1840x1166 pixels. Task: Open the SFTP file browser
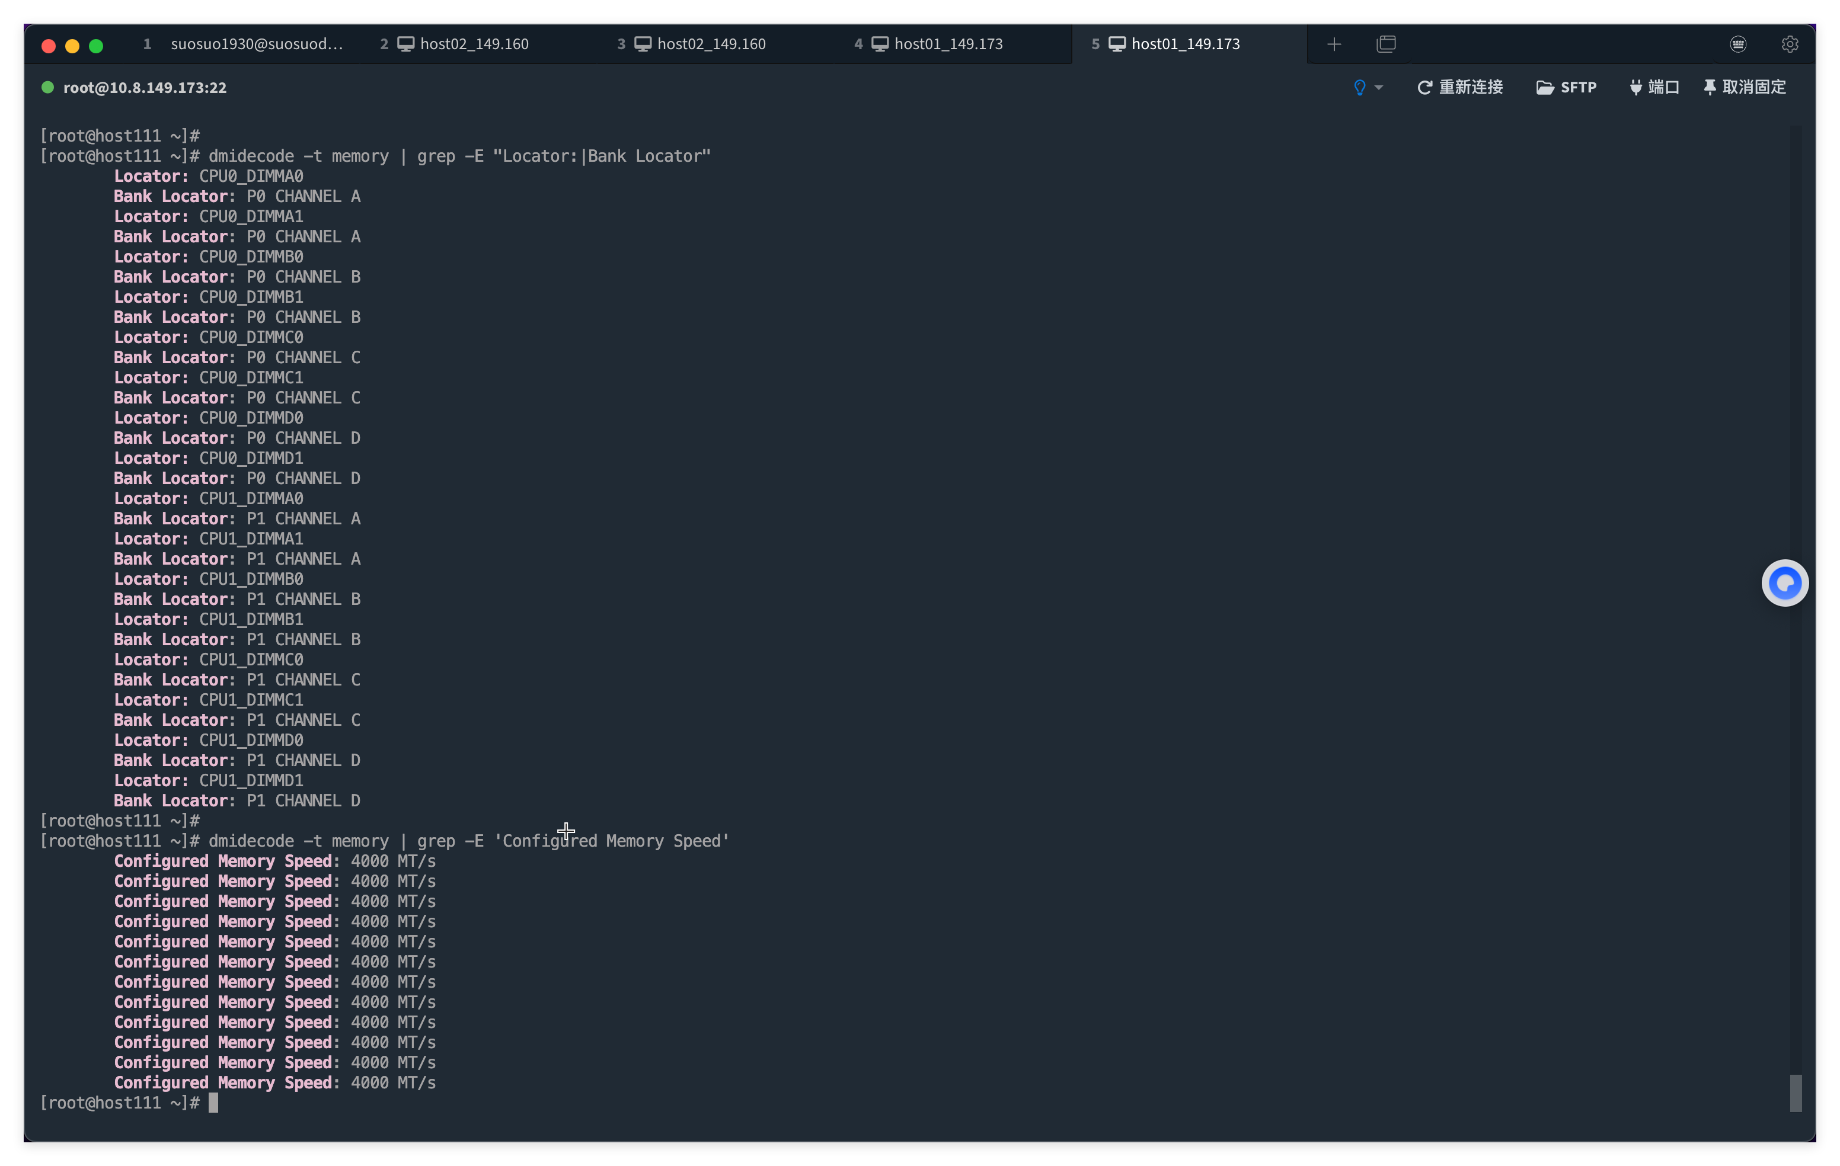tap(1567, 88)
